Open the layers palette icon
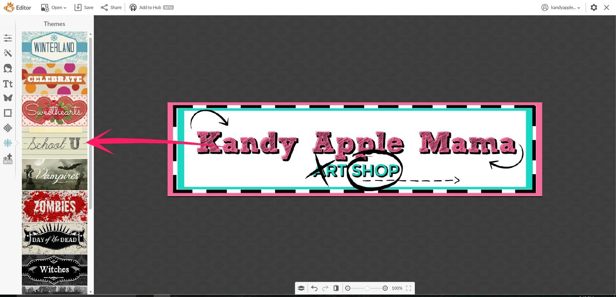 coord(301,288)
